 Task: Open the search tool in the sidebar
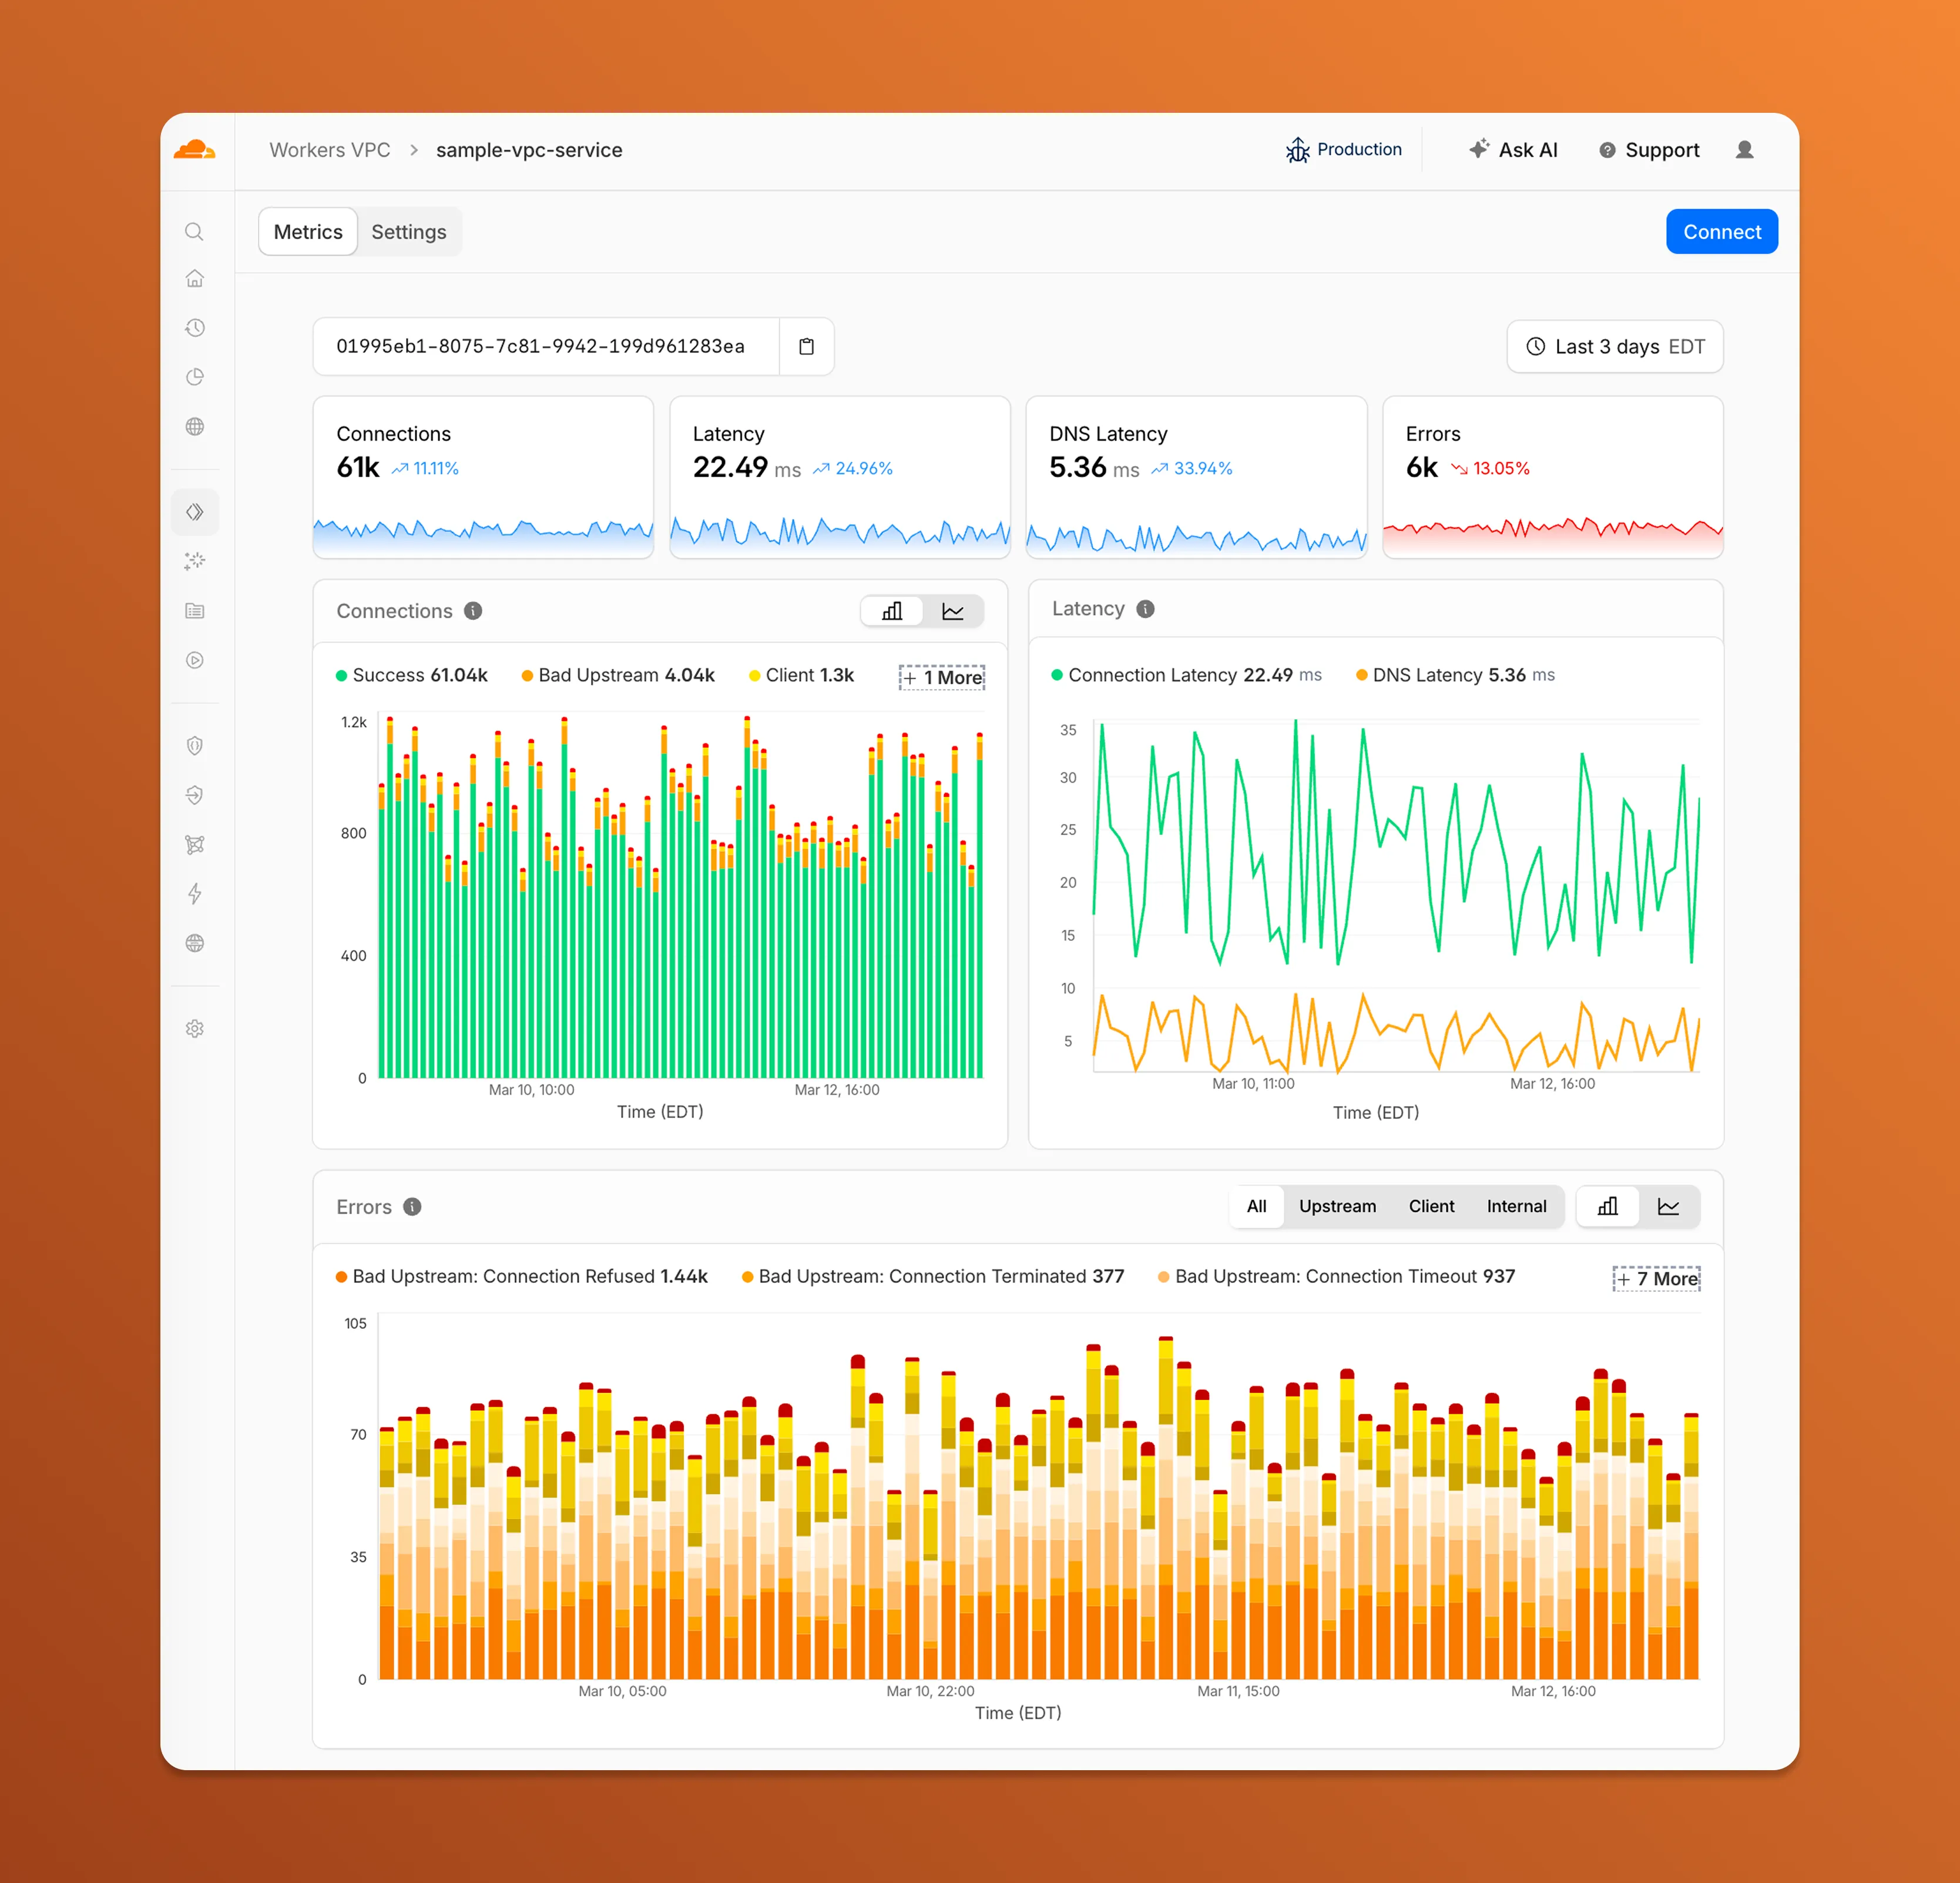(195, 231)
